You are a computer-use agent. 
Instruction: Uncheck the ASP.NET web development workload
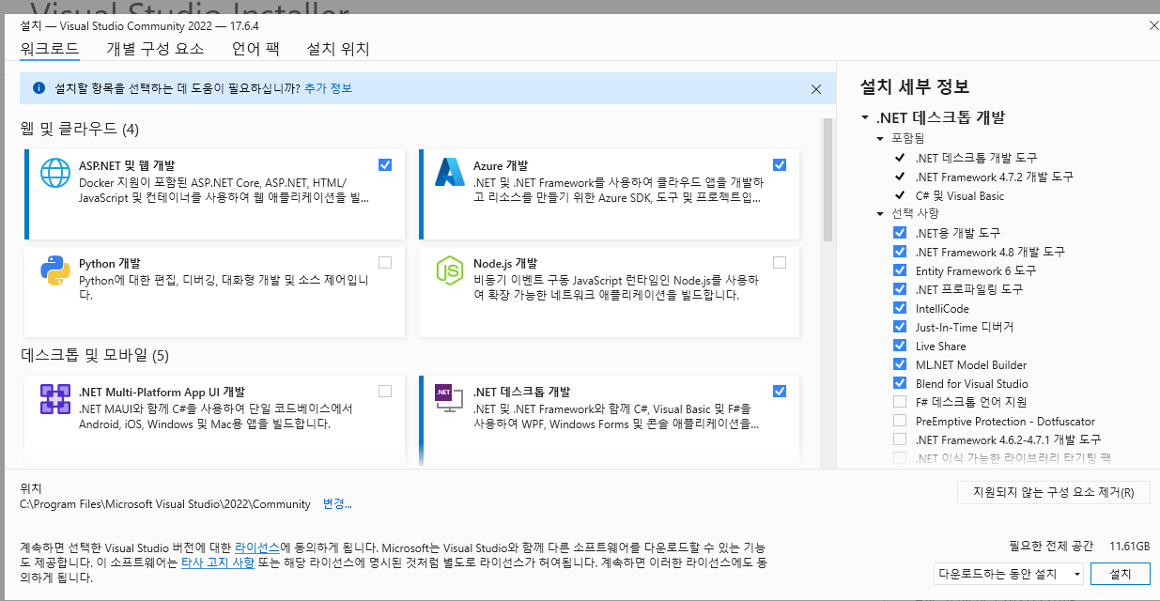coord(385,164)
